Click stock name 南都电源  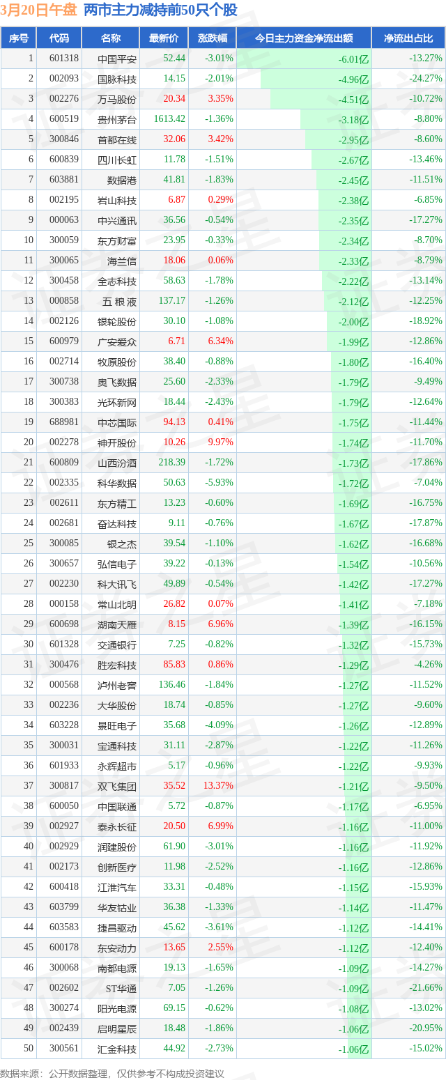[118, 968]
